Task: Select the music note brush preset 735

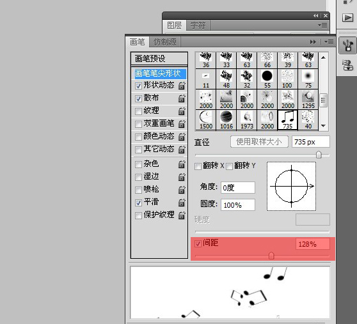Action: [287, 120]
